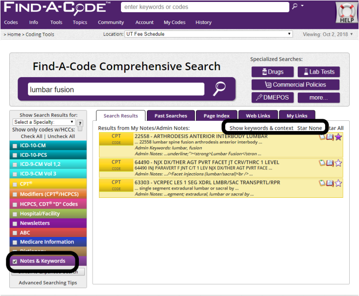359x296 pixels.
Task: Click Show keywords & context link
Action: 261,128
